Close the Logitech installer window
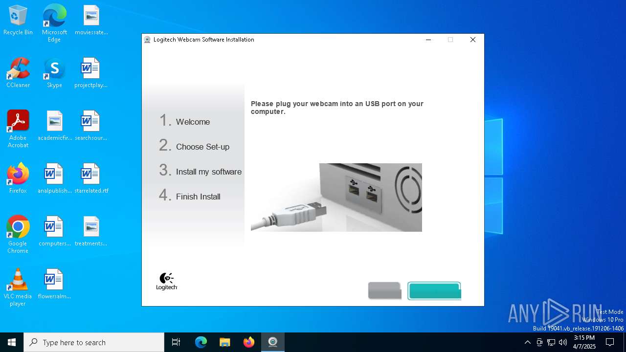 coord(473,40)
